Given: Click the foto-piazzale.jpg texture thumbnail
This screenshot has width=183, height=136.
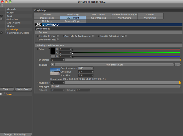Looking at the screenshot, I should click(55, 72).
